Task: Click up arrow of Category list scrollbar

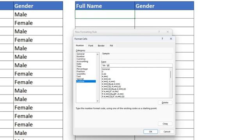Action: (98, 54)
